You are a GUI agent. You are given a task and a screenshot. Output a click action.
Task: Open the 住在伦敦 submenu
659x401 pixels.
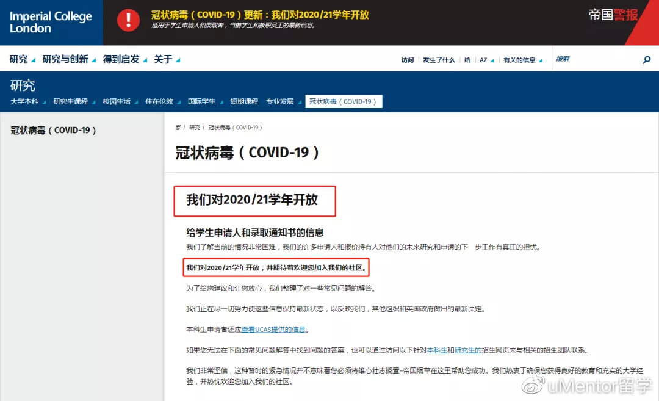pyautogui.click(x=163, y=102)
